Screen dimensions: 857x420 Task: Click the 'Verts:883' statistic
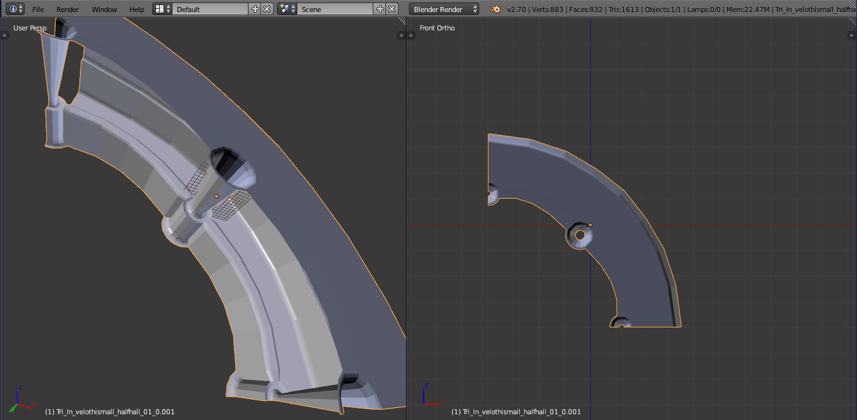click(x=548, y=10)
